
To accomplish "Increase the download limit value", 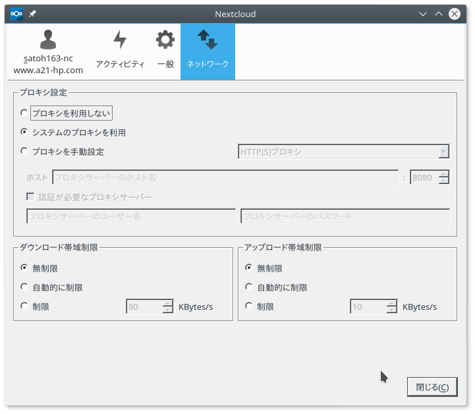I will pyautogui.click(x=168, y=304).
